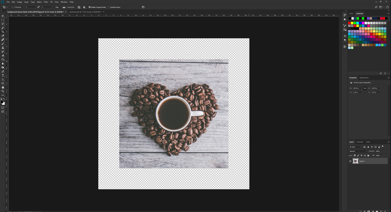Open the Filter menu
This screenshot has width=391, height=212.
46,2
